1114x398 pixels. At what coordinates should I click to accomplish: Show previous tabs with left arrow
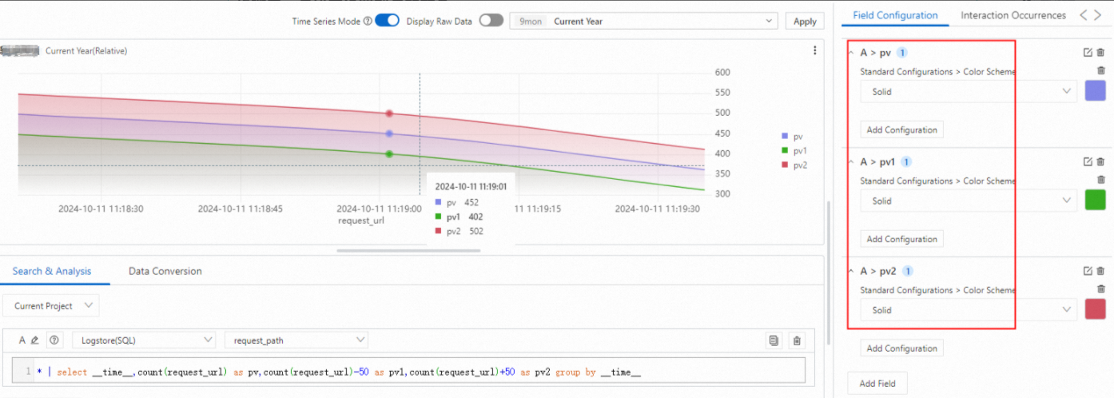pyautogui.click(x=1084, y=15)
